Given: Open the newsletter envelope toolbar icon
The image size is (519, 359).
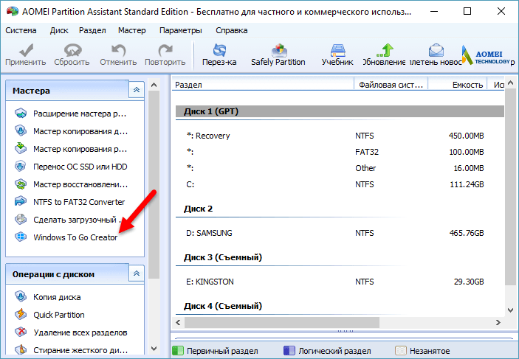Looking at the screenshot, I should point(436,50).
